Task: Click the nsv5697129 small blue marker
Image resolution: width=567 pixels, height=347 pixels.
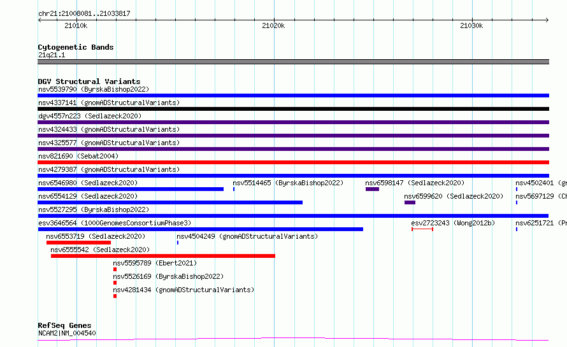Action: coord(517,202)
